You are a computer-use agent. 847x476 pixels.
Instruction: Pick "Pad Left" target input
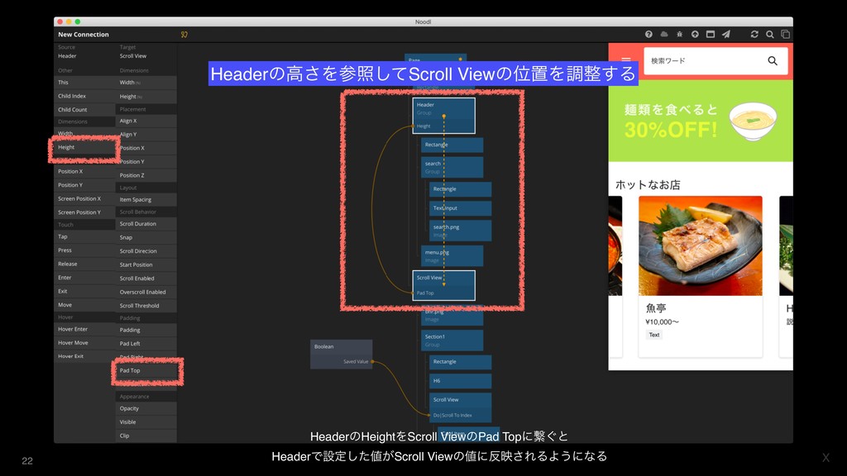point(146,343)
